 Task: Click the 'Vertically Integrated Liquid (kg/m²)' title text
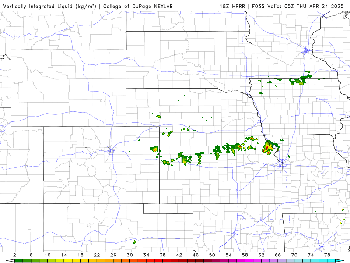coord(49,6)
